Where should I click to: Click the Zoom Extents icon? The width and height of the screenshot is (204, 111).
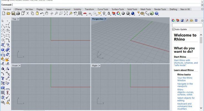[66, 13]
